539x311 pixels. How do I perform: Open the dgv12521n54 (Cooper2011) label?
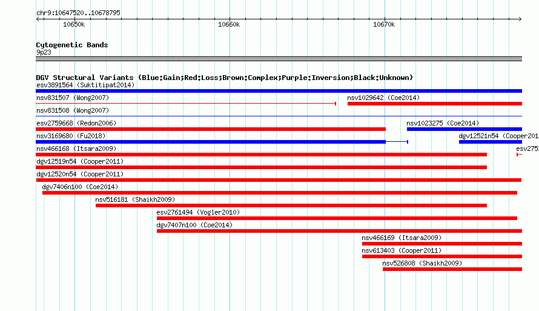point(498,136)
